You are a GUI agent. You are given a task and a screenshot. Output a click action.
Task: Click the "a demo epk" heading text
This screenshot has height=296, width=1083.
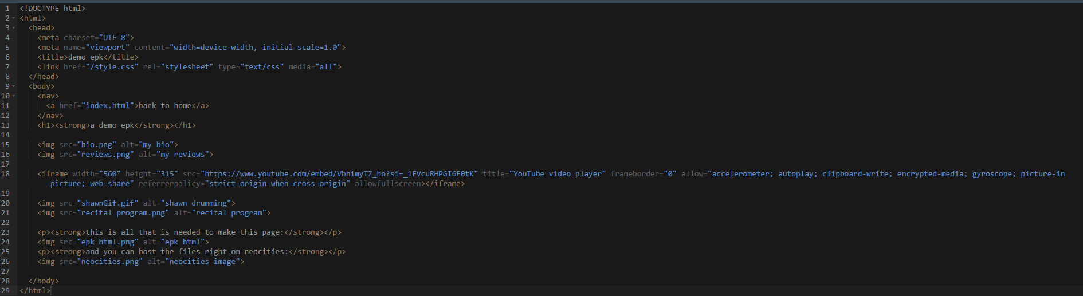coord(112,125)
